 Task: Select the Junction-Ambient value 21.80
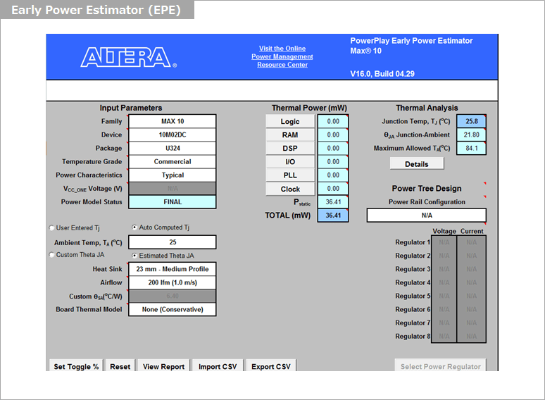(471, 135)
